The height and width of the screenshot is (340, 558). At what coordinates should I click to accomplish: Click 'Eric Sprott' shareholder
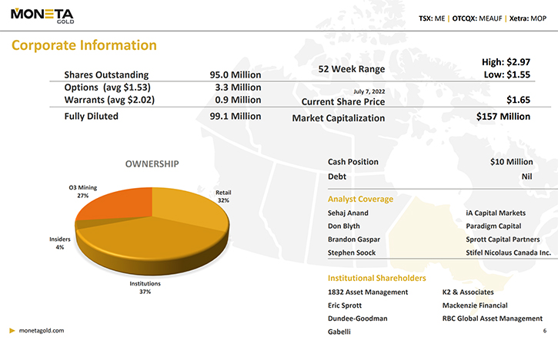[345, 305]
